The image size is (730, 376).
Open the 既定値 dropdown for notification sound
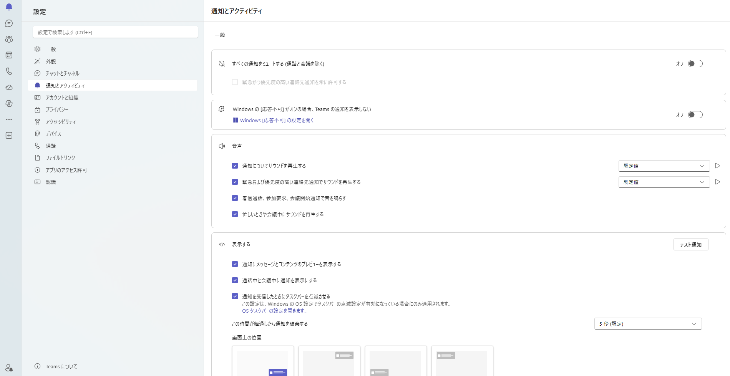664,166
